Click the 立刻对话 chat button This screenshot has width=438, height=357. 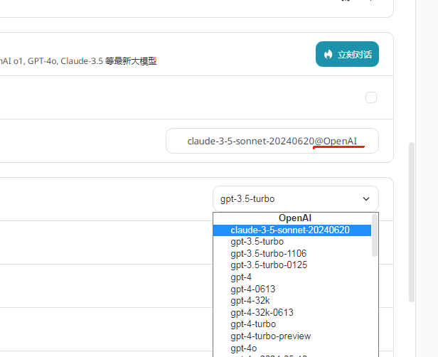coord(347,54)
